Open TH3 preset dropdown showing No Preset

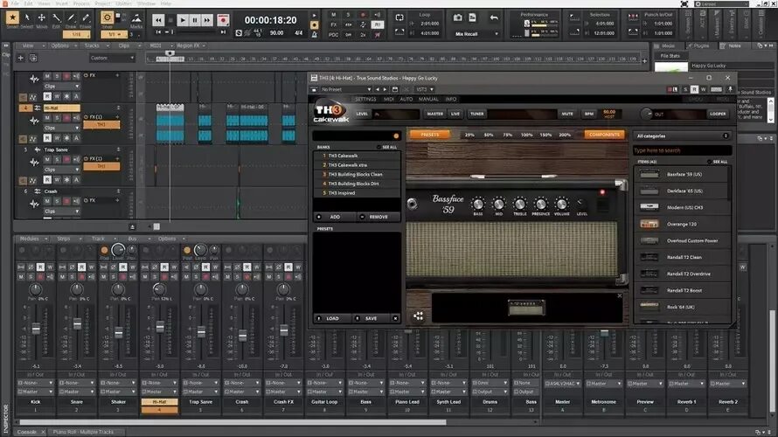pyautogui.click(x=345, y=89)
